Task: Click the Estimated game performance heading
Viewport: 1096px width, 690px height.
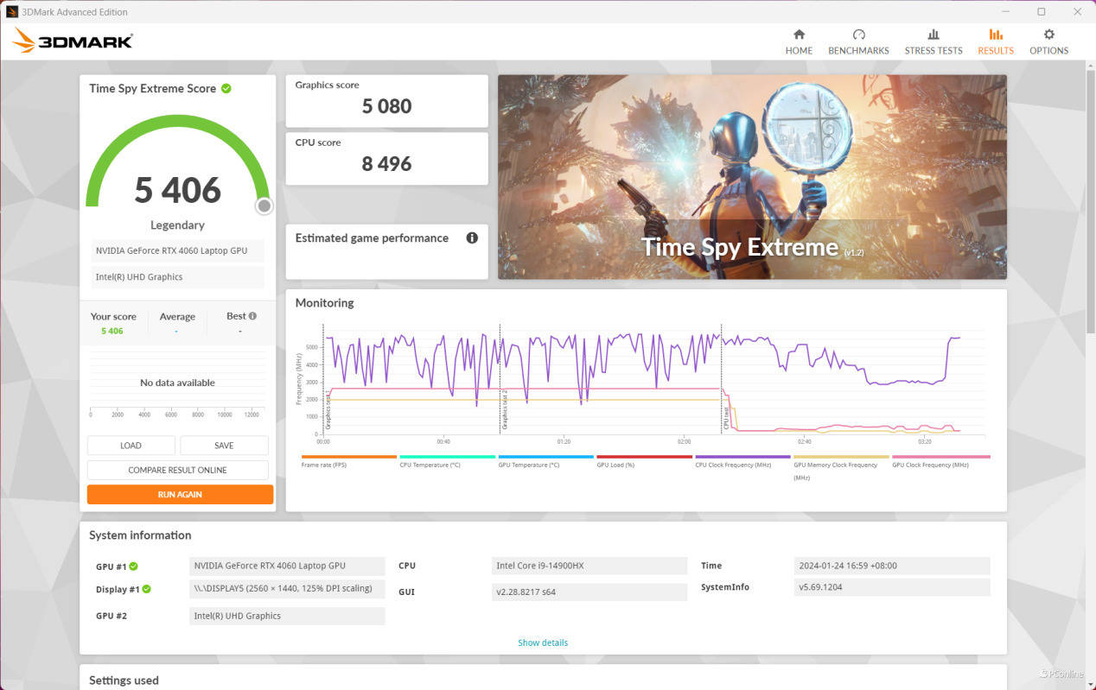Action: pos(372,238)
